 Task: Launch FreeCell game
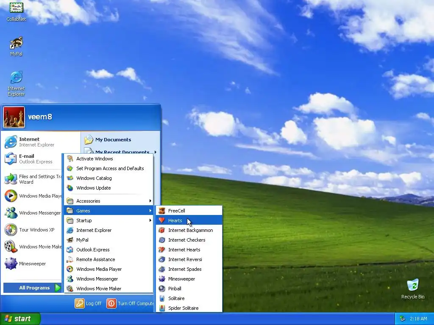[x=189, y=211]
